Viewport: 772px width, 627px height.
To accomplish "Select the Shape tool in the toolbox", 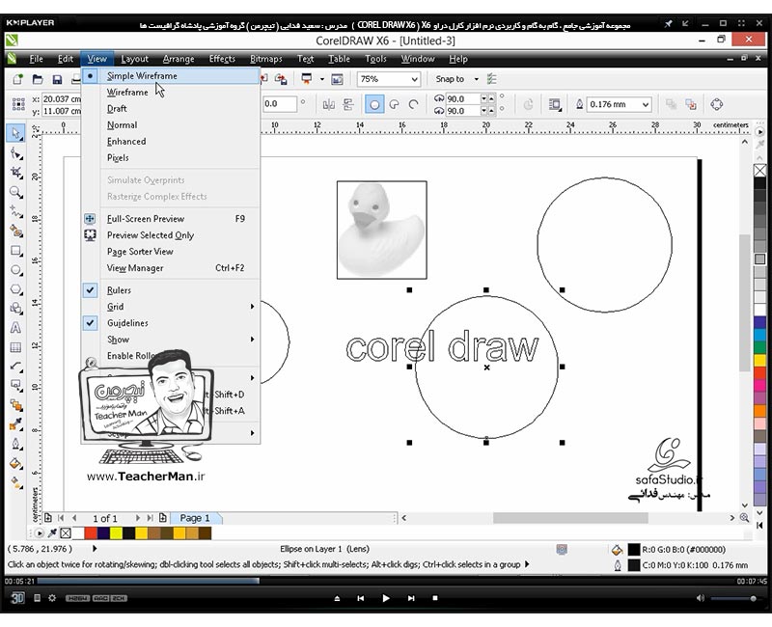I will [x=15, y=153].
